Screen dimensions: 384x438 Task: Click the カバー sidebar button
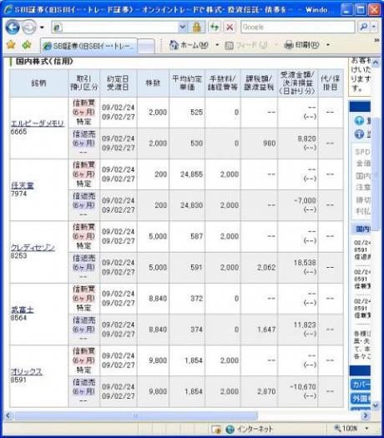[361, 385]
